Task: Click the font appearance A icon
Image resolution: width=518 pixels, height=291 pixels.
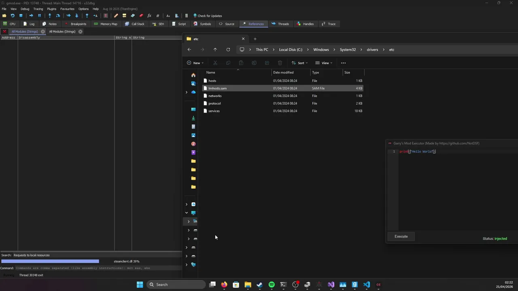Action: pos(168,16)
